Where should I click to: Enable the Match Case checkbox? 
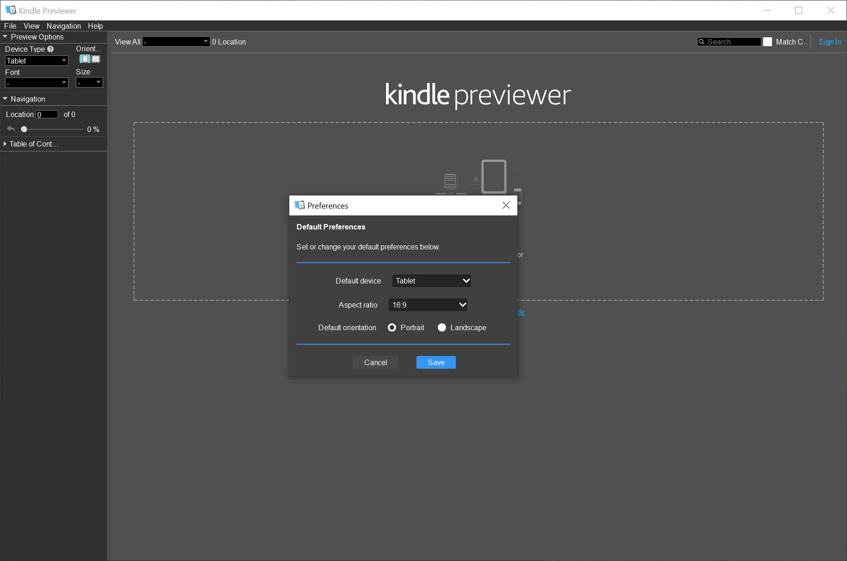768,42
